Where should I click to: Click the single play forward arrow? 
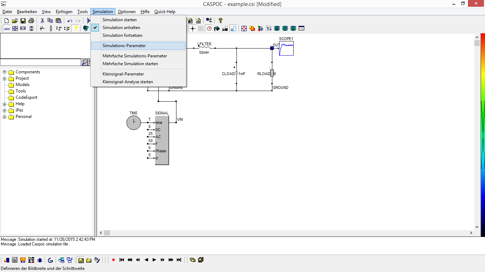point(154,260)
